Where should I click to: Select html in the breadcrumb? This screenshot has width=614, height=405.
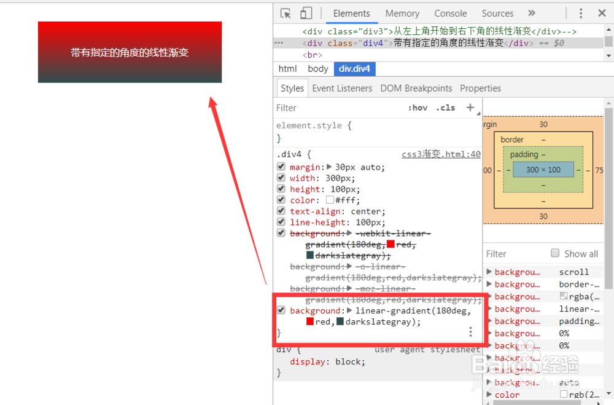287,69
